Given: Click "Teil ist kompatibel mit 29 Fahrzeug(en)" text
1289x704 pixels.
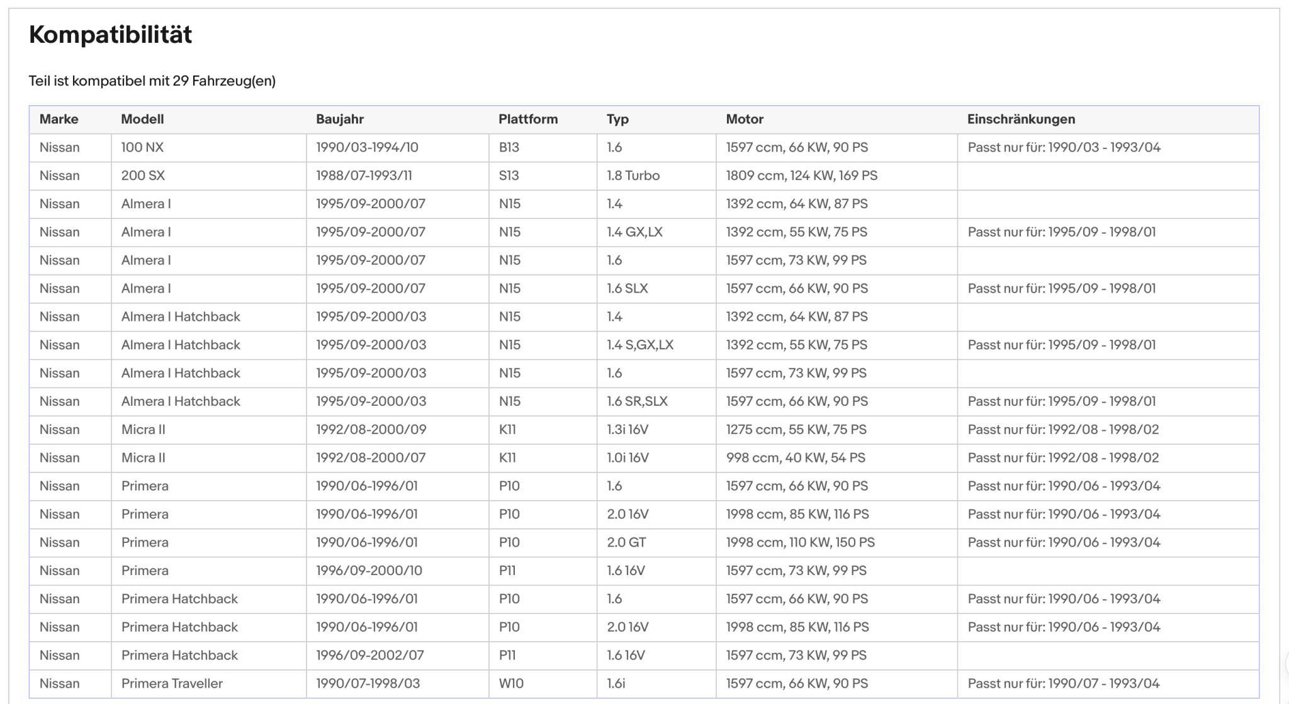Looking at the screenshot, I should [152, 81].
